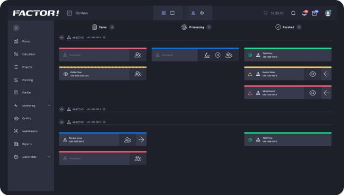The image size is (344, 195).
Task: Collapse the sidebar with double-chevron button
Action: coord(16,28)
